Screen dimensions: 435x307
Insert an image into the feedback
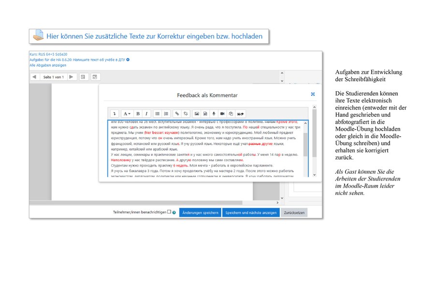[197, 114]
